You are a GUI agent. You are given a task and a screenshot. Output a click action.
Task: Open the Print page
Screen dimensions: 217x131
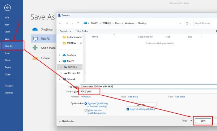(x=7, y=53)
